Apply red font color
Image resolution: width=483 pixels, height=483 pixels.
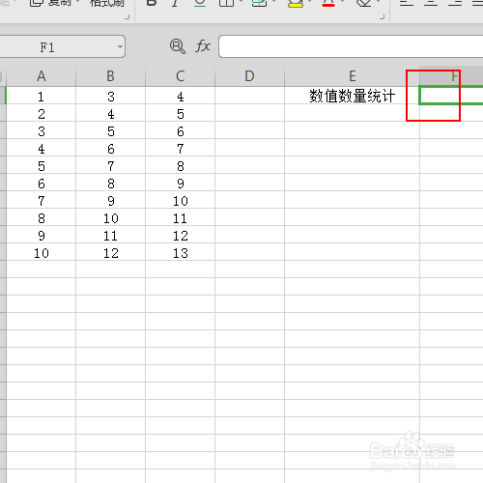point(328,3)
